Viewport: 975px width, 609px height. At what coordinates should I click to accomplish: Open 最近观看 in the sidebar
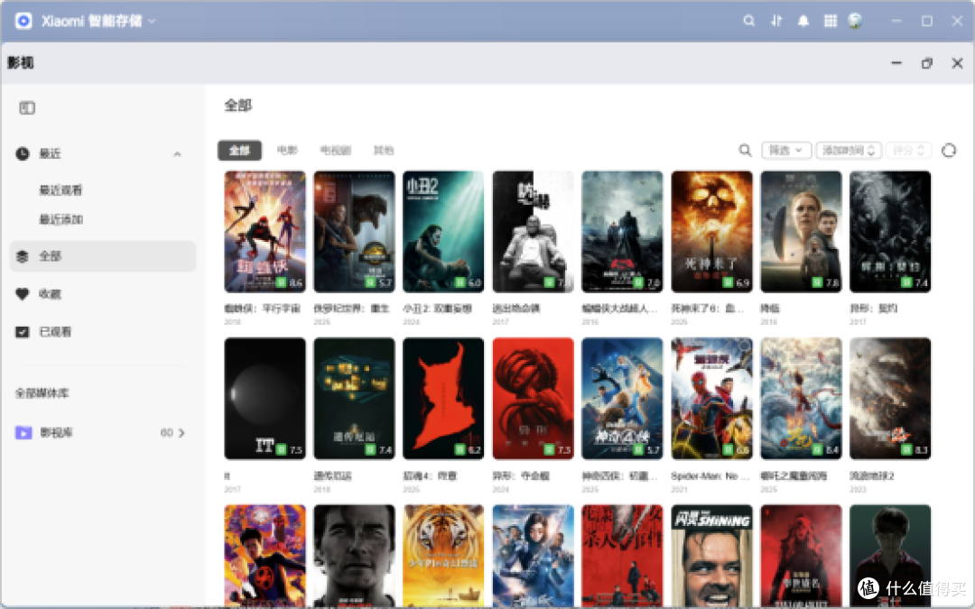(x=61, y=190)
